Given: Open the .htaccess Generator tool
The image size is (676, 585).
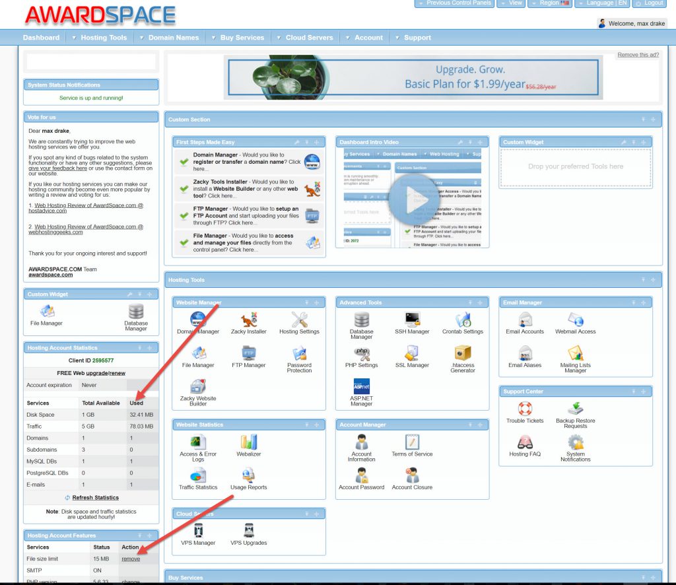Looking at the screenshot, I should (462, 358).
